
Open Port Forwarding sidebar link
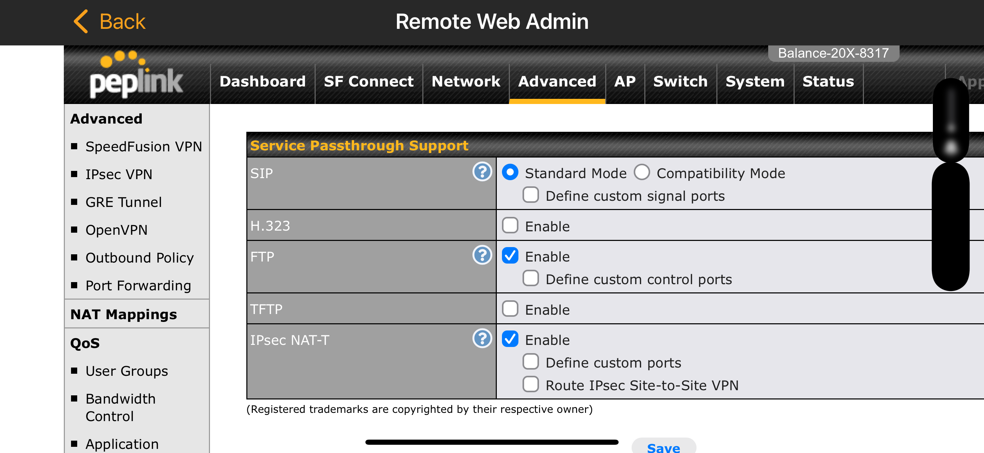point(138,286)
